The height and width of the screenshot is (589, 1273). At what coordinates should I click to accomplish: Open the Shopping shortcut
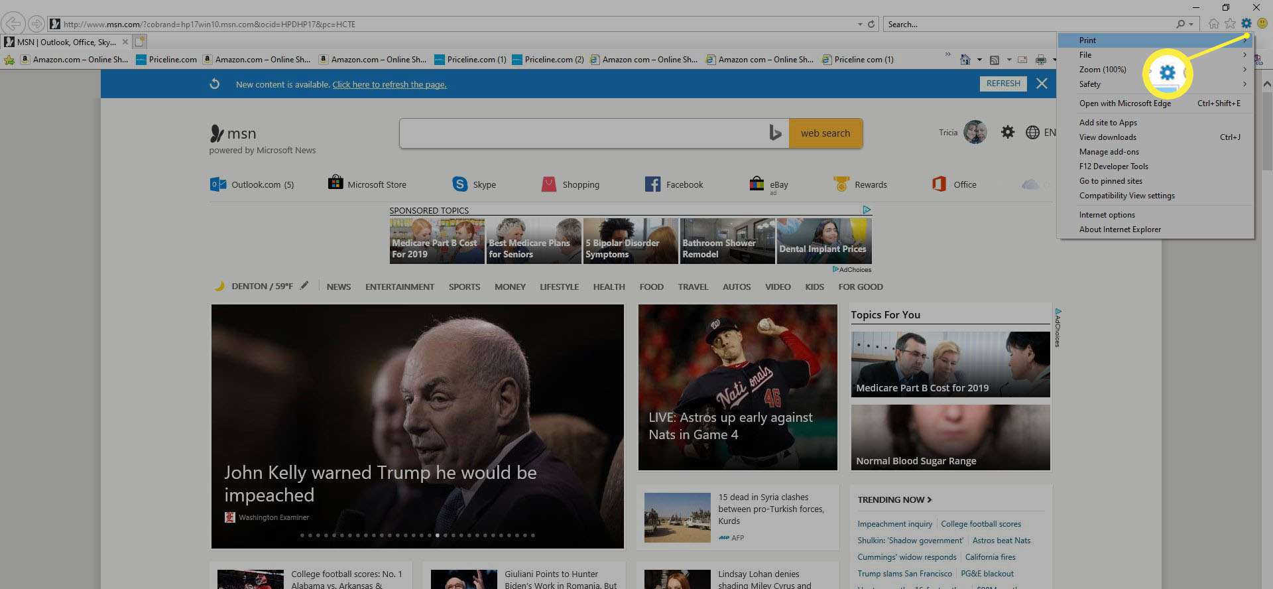(570, 184)
